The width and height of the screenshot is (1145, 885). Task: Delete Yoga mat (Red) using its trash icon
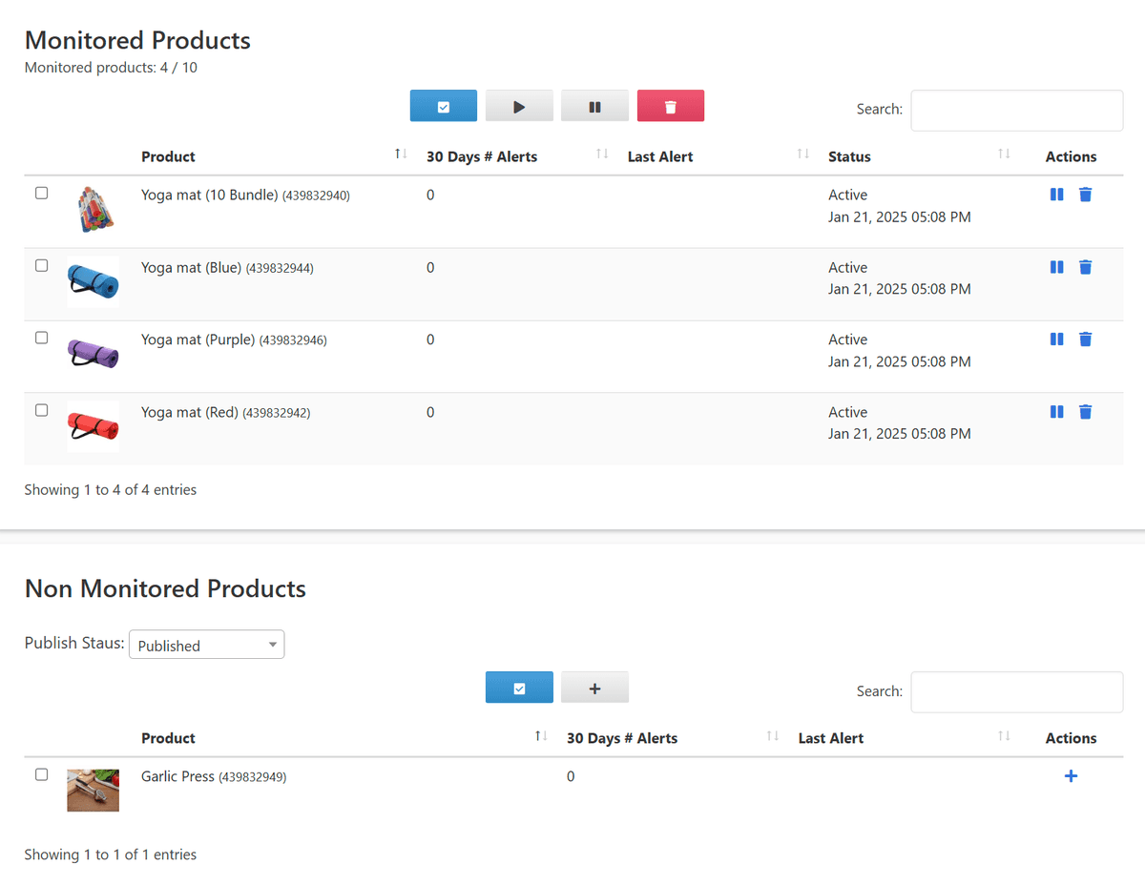[1086, 411]
